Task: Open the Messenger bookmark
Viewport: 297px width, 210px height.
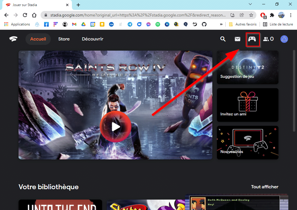Action: coord(148,24)
